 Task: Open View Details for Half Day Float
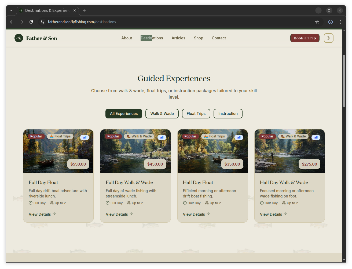click(194, 214)
